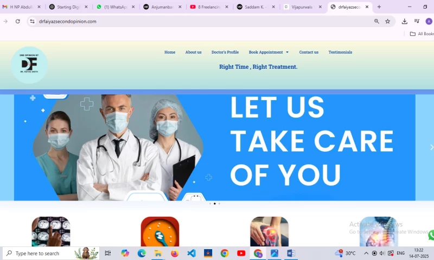Open the Photos app on the taskbar
This screenshot has height=260, width=434.
[275, 253]
